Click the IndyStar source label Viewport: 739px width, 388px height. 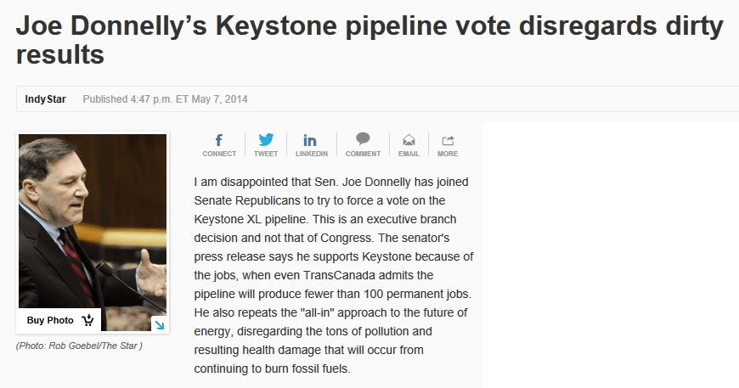point(45,99)
